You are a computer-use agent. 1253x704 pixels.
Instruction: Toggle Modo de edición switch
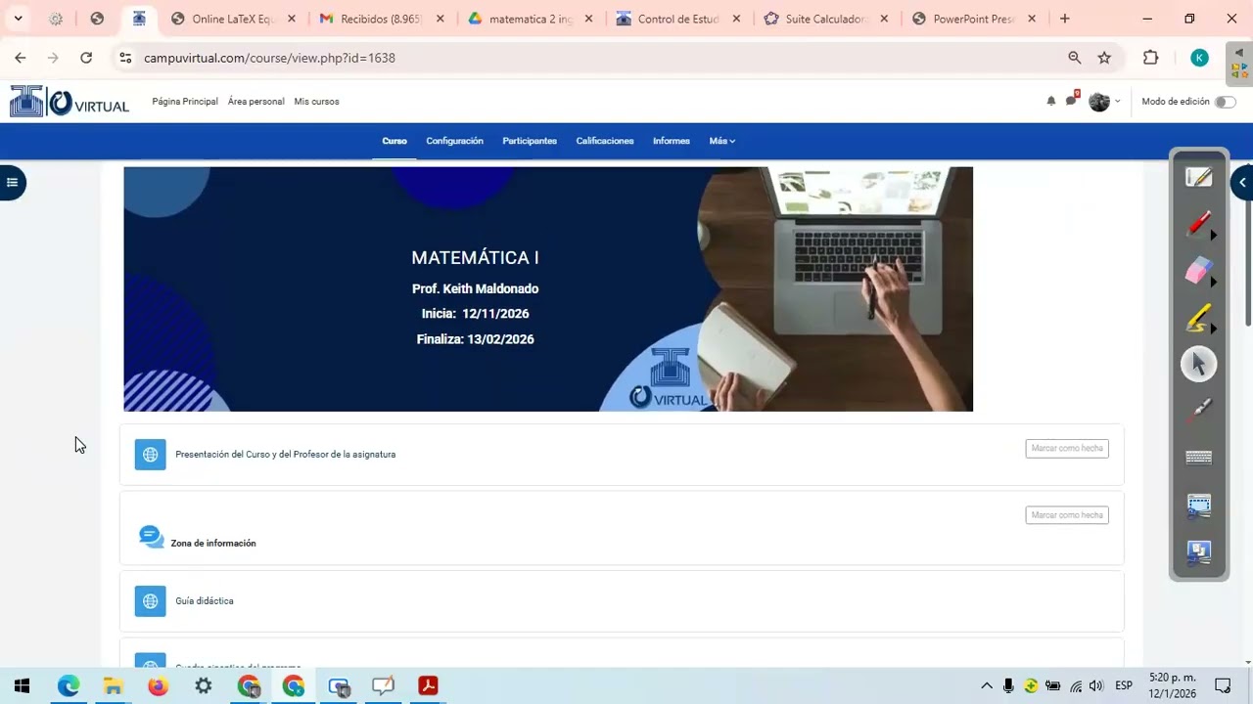tap(1225, 102)
